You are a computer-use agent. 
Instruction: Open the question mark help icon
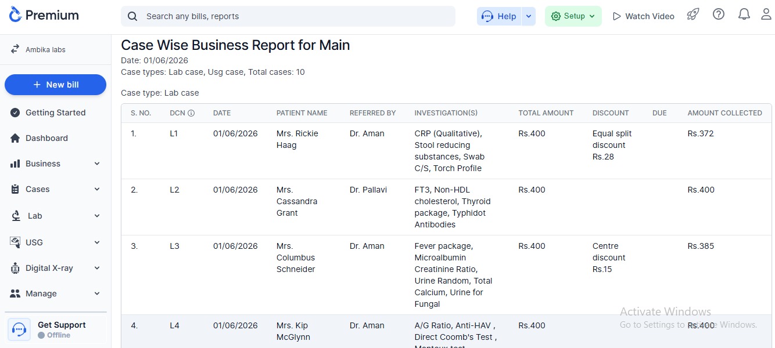tap(719, 15)
